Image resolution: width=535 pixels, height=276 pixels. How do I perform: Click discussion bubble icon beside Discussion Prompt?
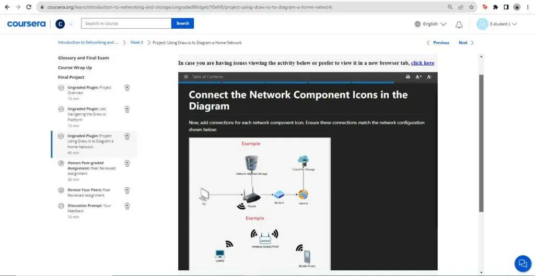[x=61, y=206]
